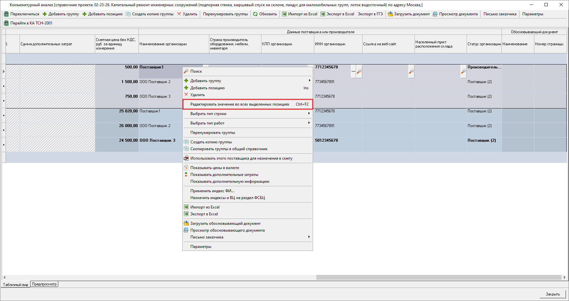The width and height of the screenshot is (569, 301).
Task: Click the green plus Добавить группу toolbar icon
Action: click(45, 14)
